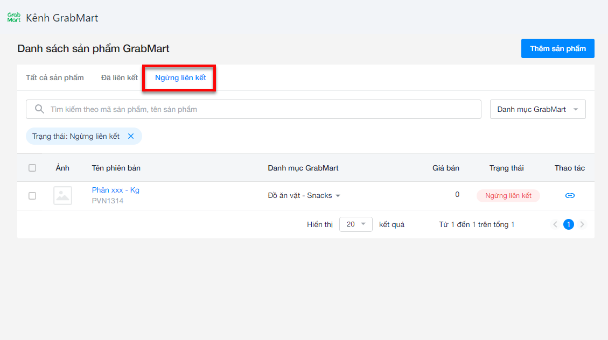
Task: Click the price value 0
Action: coord(457,194)
